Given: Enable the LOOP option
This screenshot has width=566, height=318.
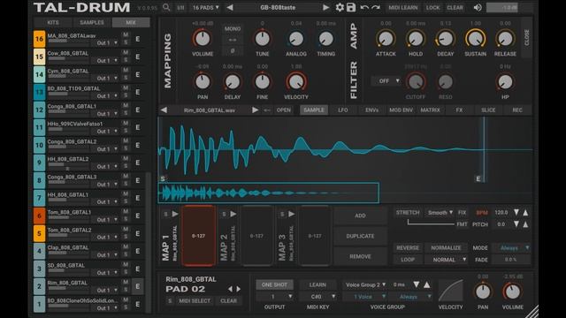Looking at the screenshot, I should tap(408, 260).
